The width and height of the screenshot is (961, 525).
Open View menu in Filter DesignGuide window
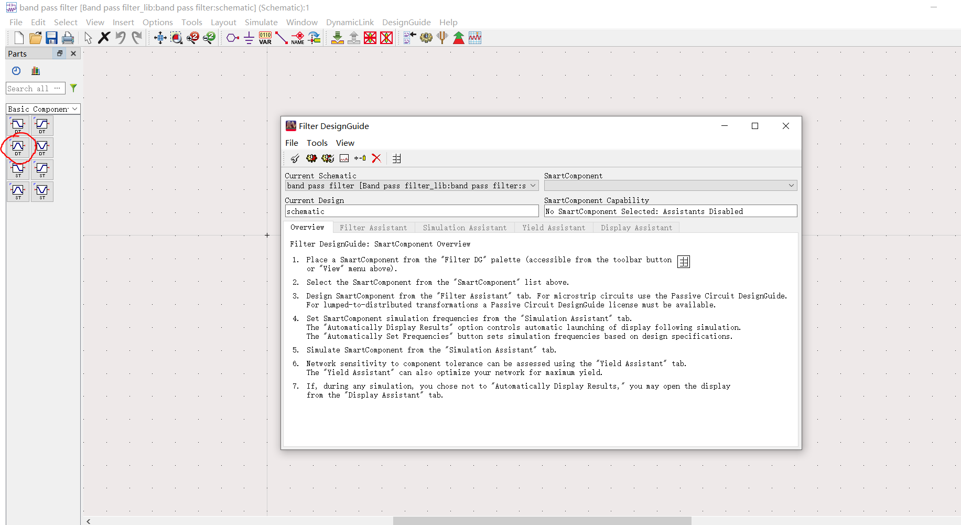345,143
